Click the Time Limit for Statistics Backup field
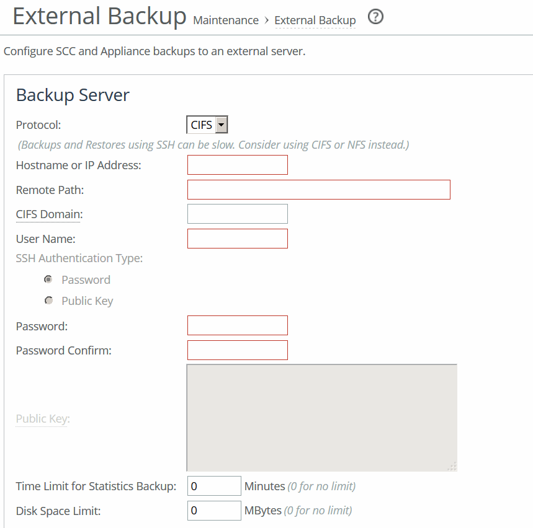Screen dimensions: 533x528 pos(213,486)
